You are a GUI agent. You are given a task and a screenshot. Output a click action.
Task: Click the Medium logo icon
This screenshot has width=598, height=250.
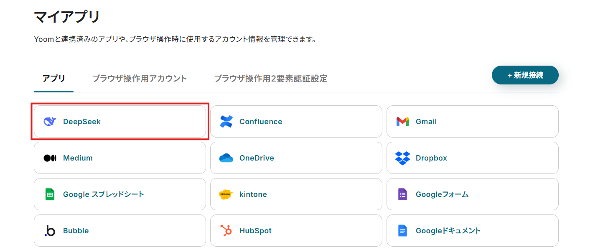point(50,158)
